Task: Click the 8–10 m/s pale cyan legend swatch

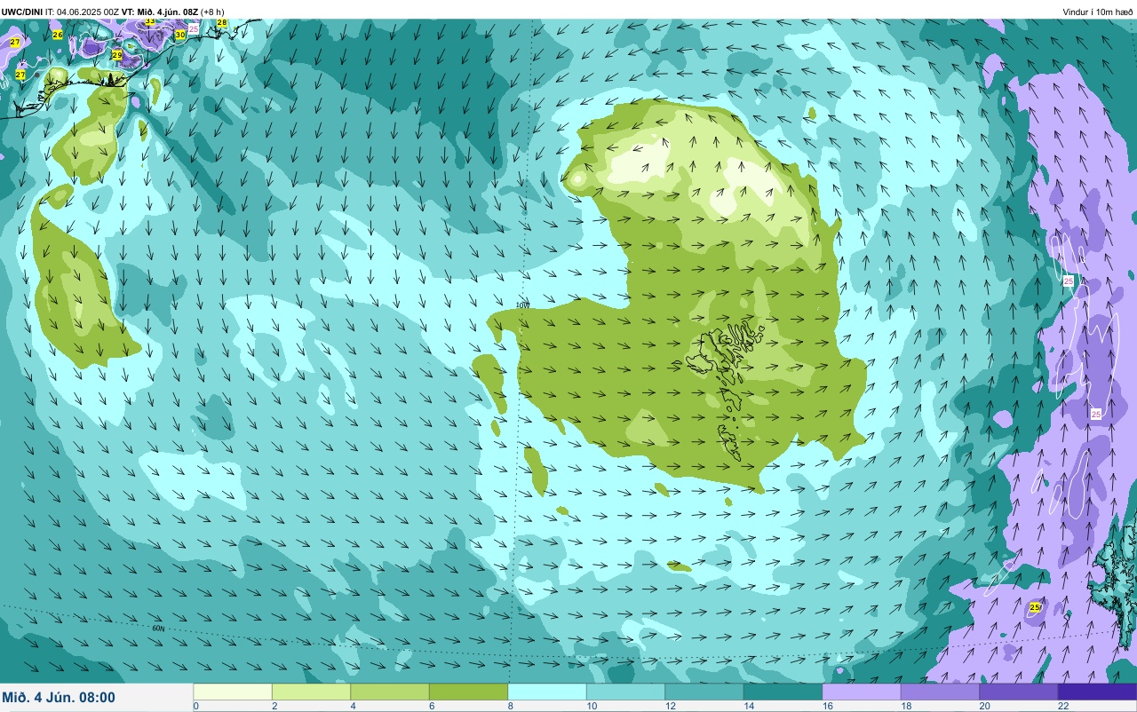Action: (547, 692)
